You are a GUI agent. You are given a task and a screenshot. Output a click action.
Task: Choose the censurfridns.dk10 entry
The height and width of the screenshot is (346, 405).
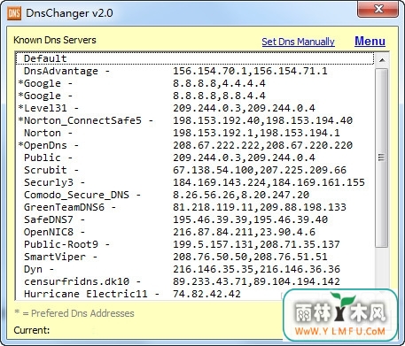(x=195, y=281)
